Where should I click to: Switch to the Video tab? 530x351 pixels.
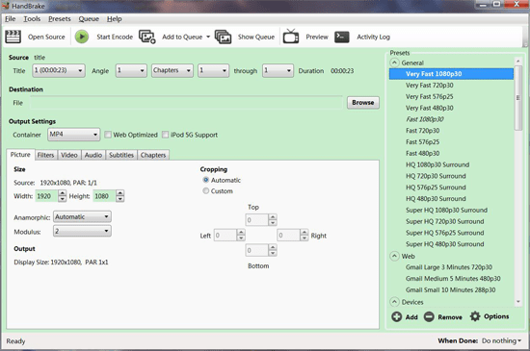click(69, 155)
